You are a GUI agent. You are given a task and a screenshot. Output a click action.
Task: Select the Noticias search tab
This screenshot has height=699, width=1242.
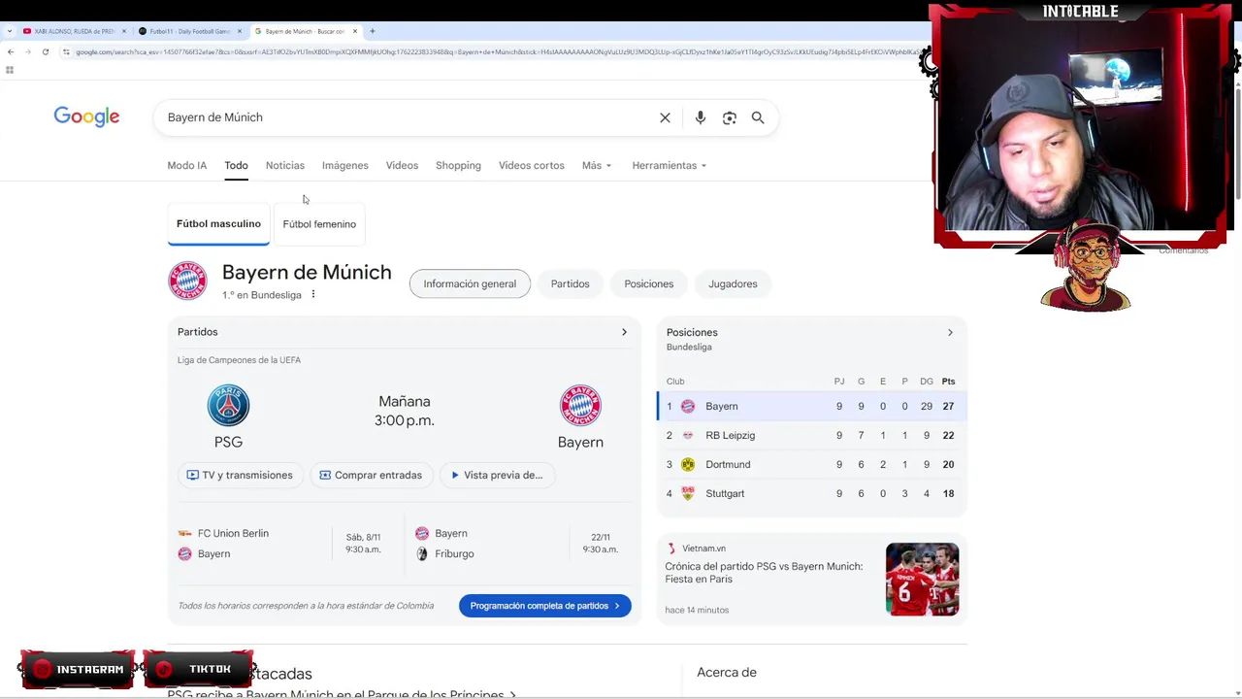(x=285, y=165)
